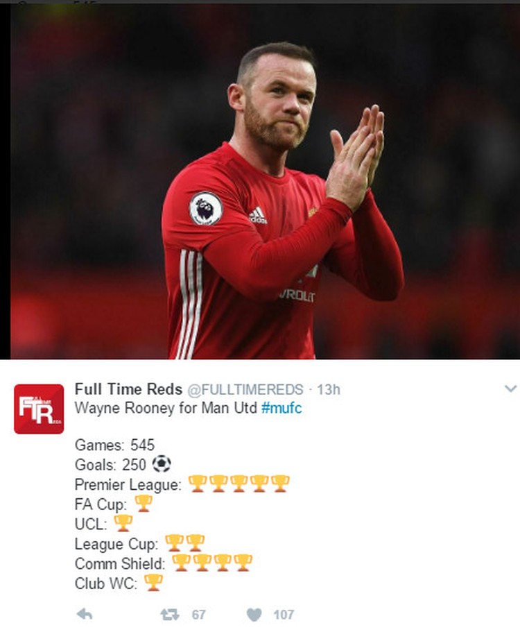Click the retweet count 67
The height and width of the screenshot is (639, 520).
[x=198, y=615]
